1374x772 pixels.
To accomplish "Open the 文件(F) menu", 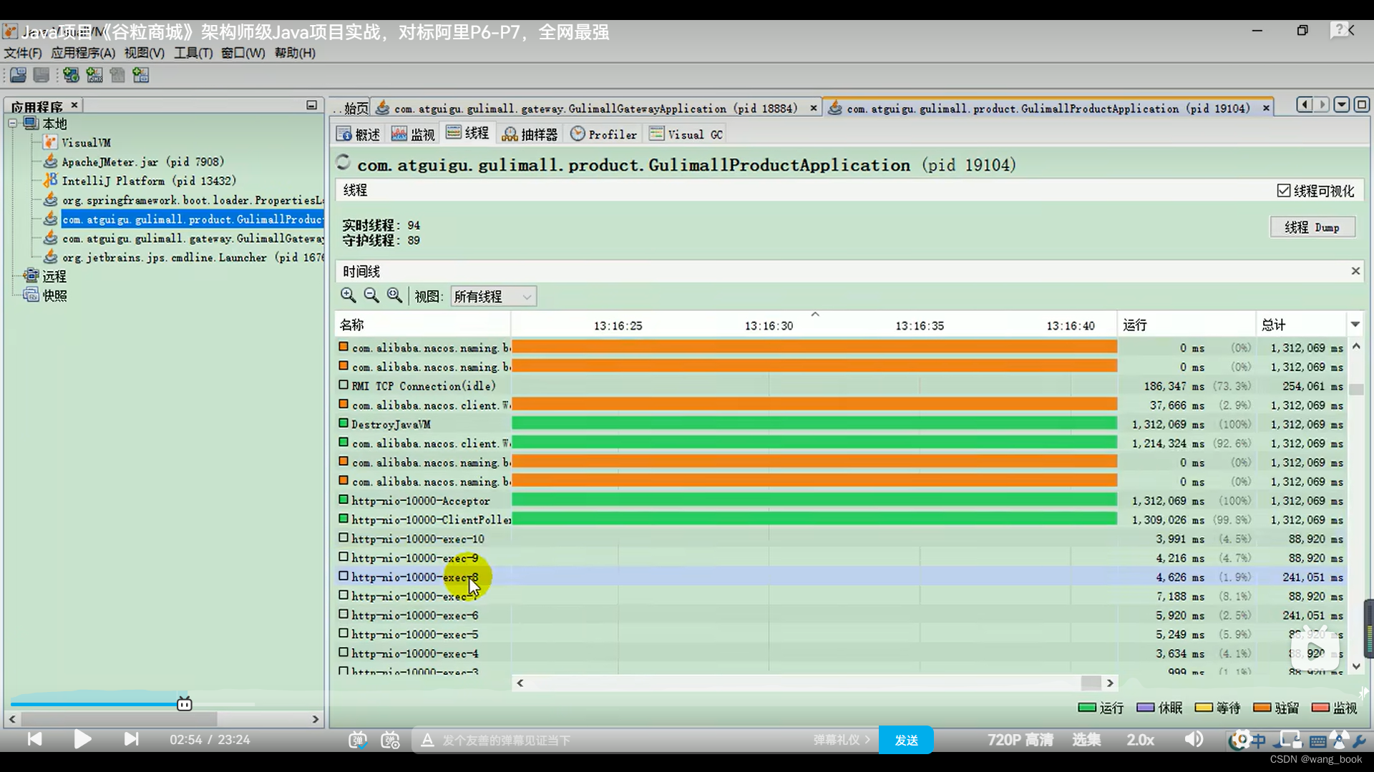I will click(x=23, y=53).
